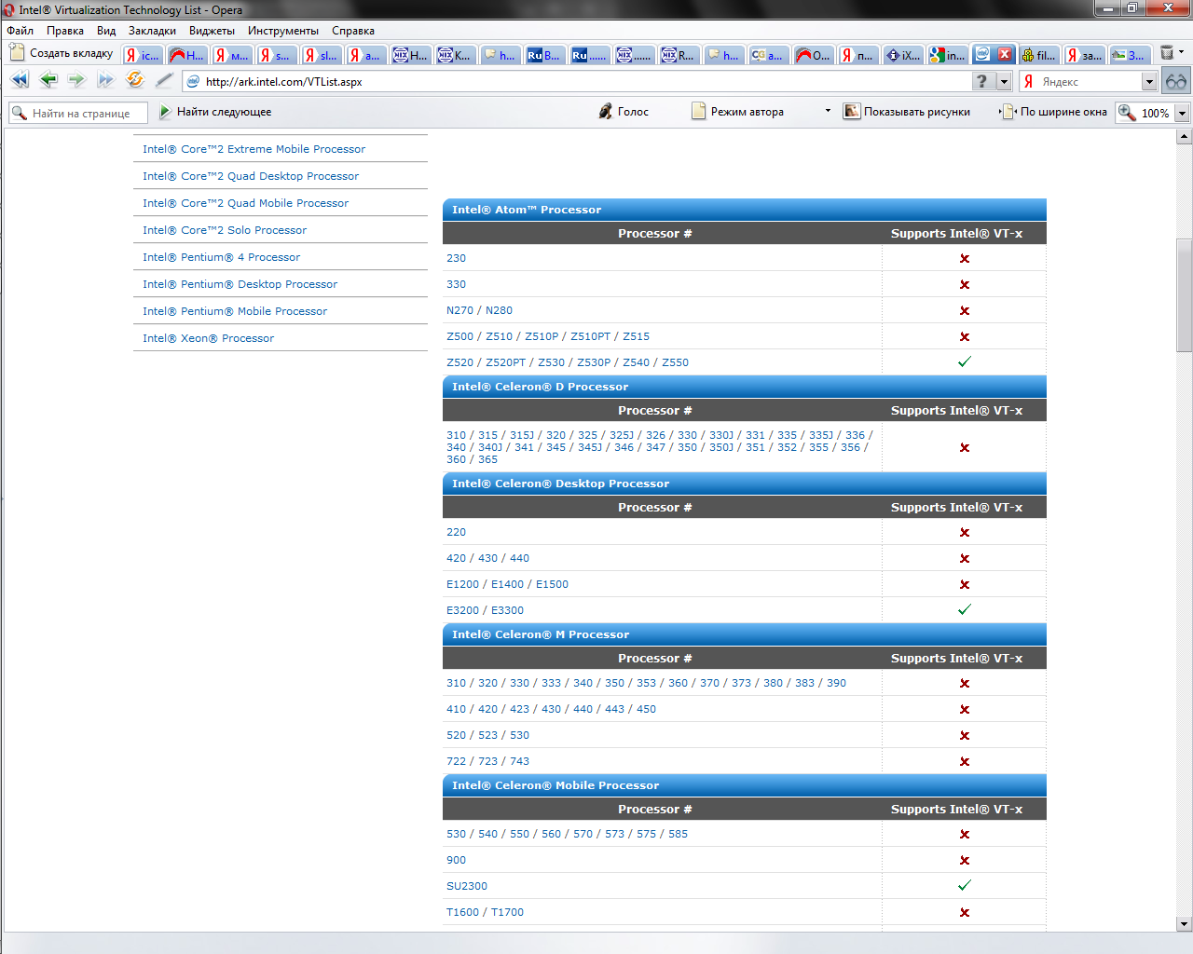Click Celeron M 722 link
The image size is (1193, 954).
[456, 761]
